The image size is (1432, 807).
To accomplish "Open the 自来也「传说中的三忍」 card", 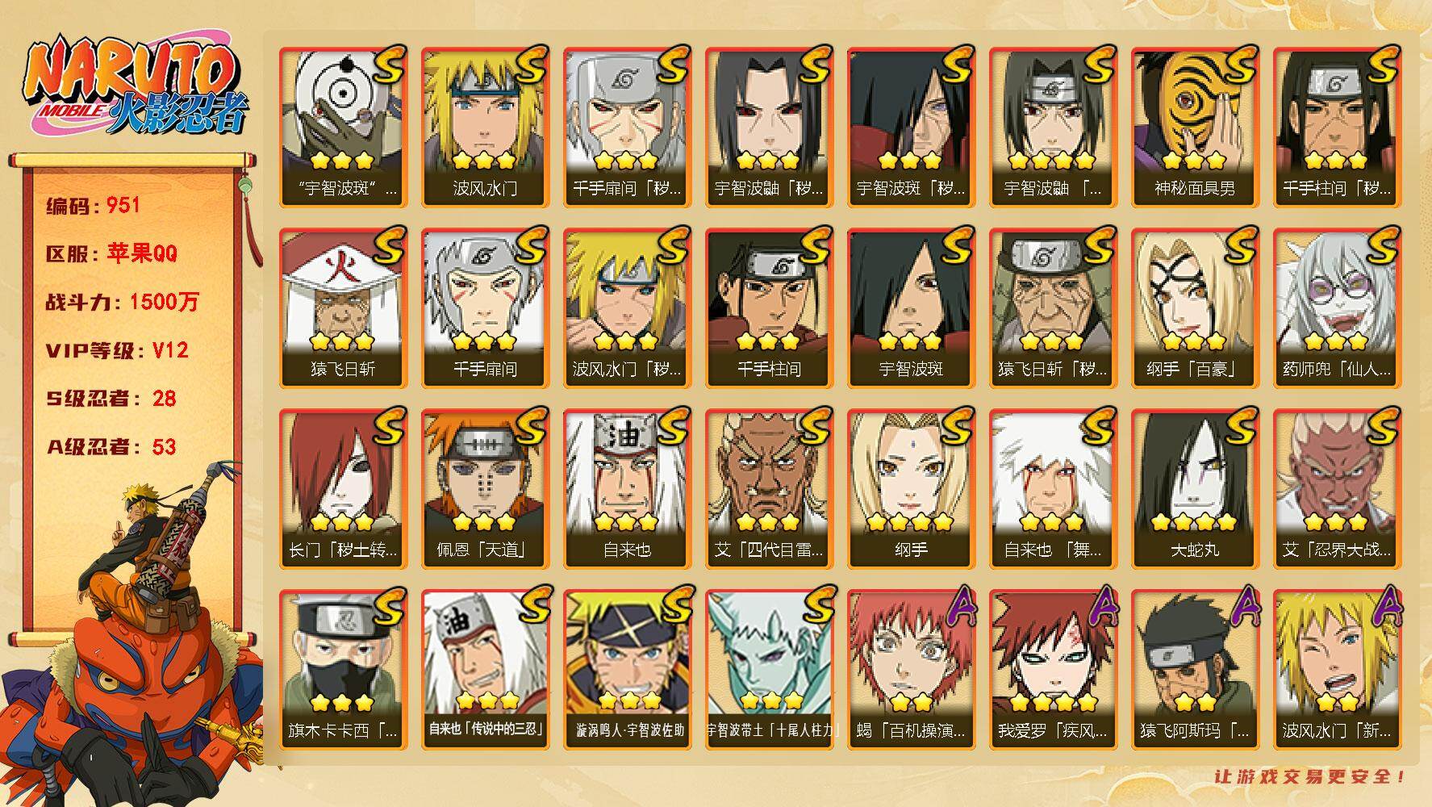I will pyautogui.click(x=485, y=670).
